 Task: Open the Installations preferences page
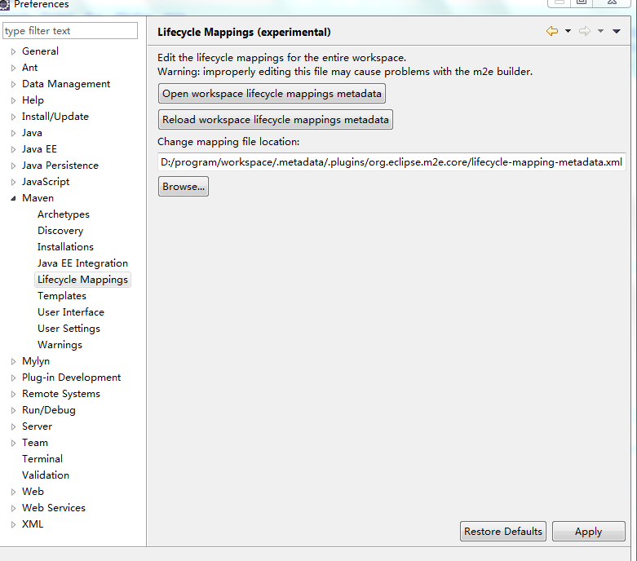[65, 247]
